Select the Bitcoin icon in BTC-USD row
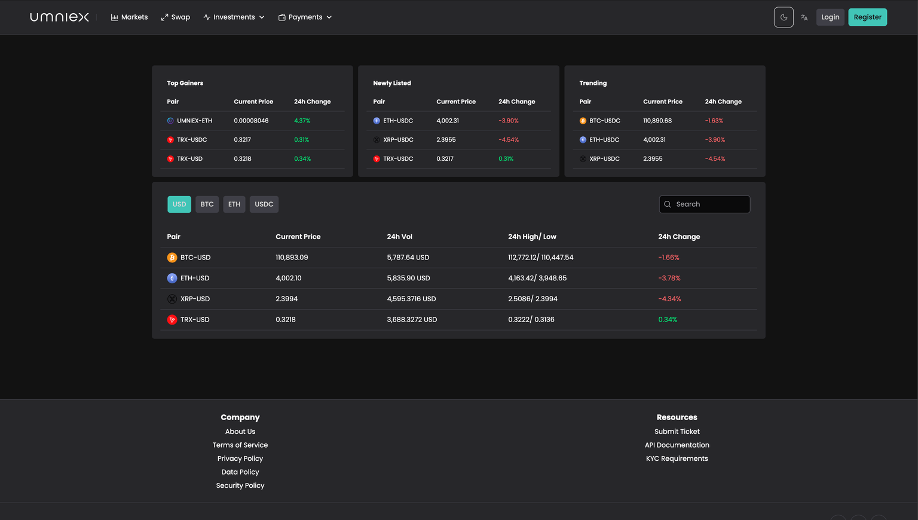Screen dimensions: 918x520 point(172,257)
